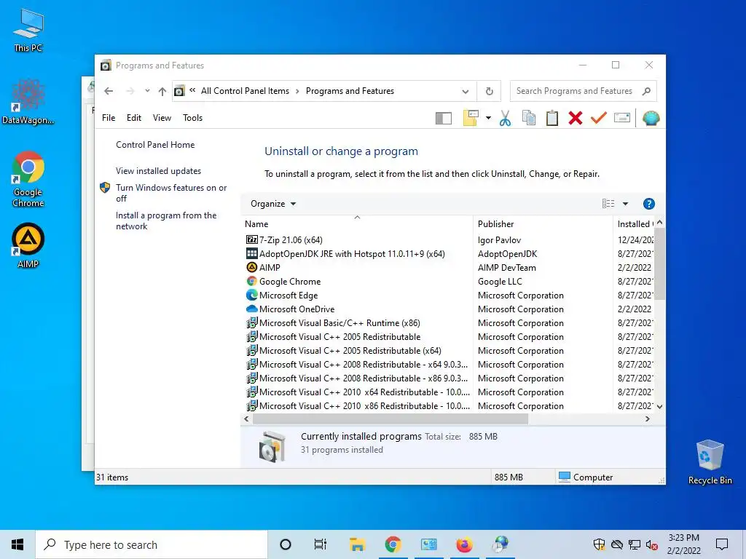The height and width of the screenshot is (559, 746).
Task: Open recent locations dropdown chevron
Action: [147, 91]
